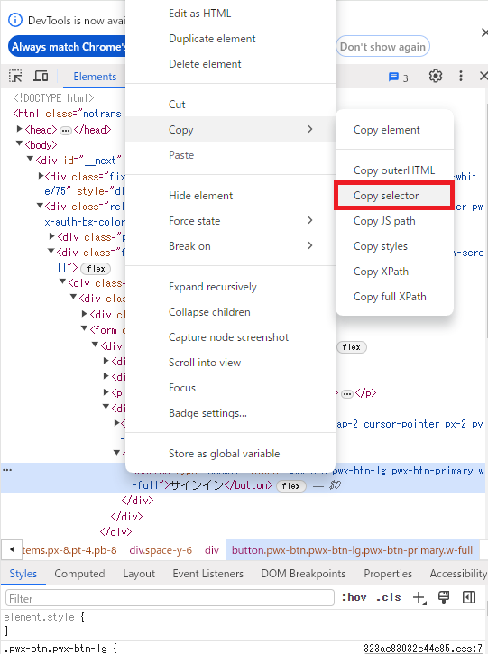Select Copy outerHTML
Viewport: 488px width, 654px height.
(x=394, y=170)
